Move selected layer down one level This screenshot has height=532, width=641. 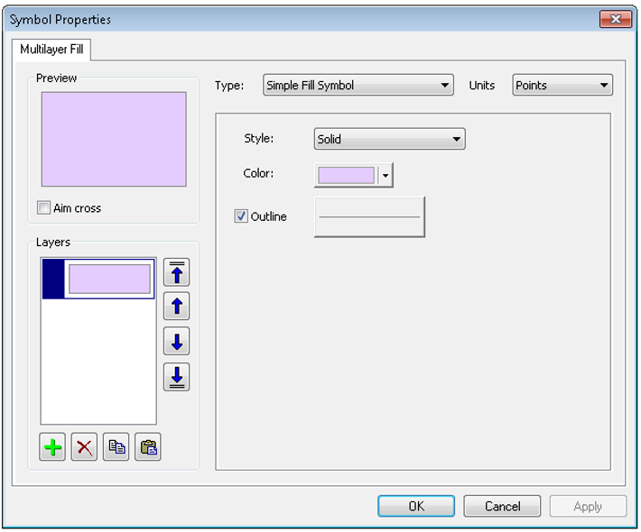pos(176,342)
